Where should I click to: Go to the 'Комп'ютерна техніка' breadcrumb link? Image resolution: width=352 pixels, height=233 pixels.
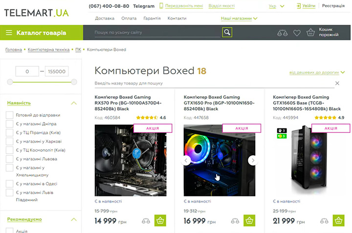tap(48, 49)
